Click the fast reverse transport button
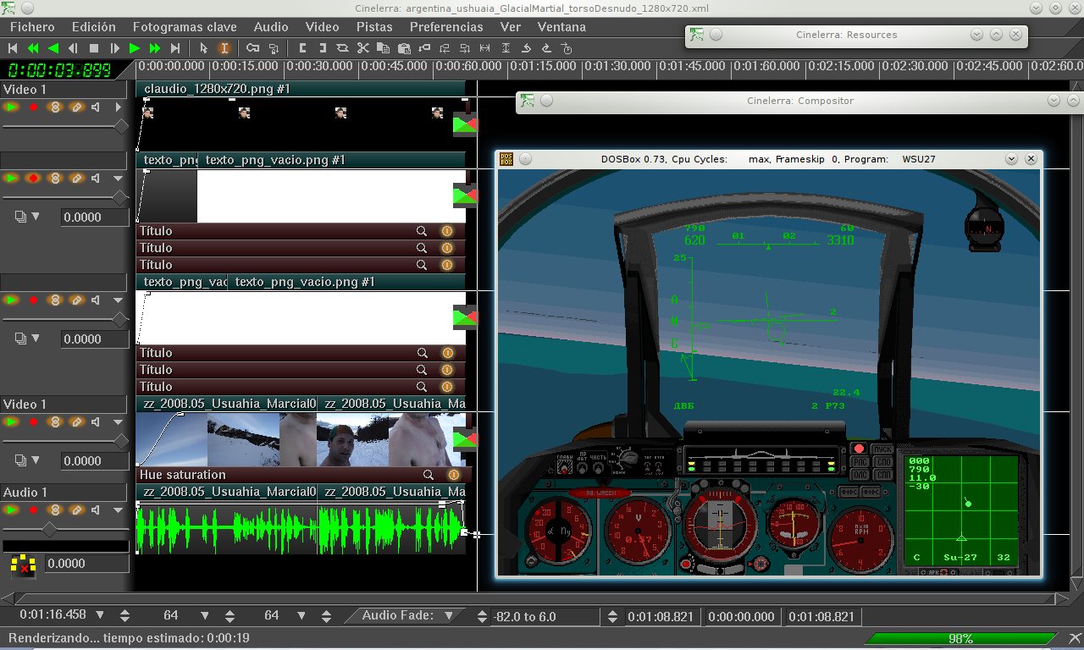The image size is (1084, 650). point(33,48)
